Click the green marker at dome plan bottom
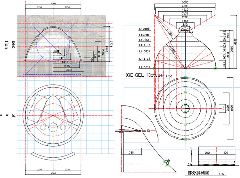The width and height of the screenshot is (240, 178). (185, 139)
